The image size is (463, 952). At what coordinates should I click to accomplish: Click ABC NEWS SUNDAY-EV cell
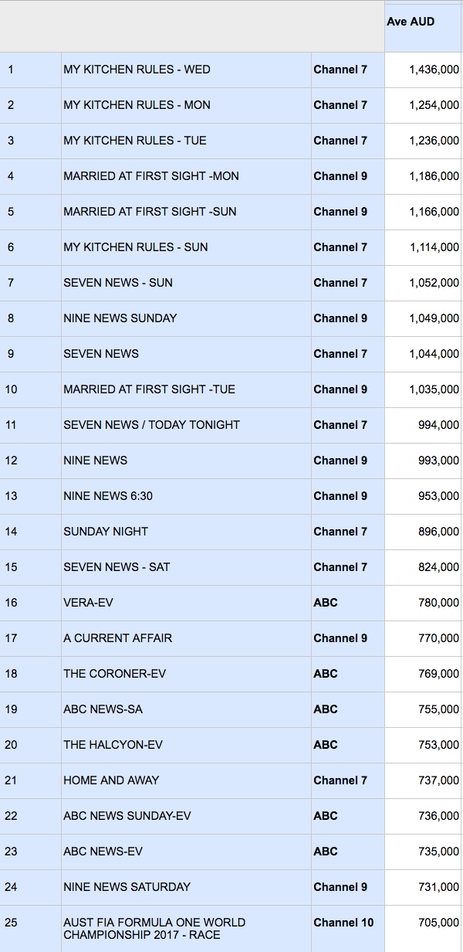pyautogui.click(x=186, y=816)
